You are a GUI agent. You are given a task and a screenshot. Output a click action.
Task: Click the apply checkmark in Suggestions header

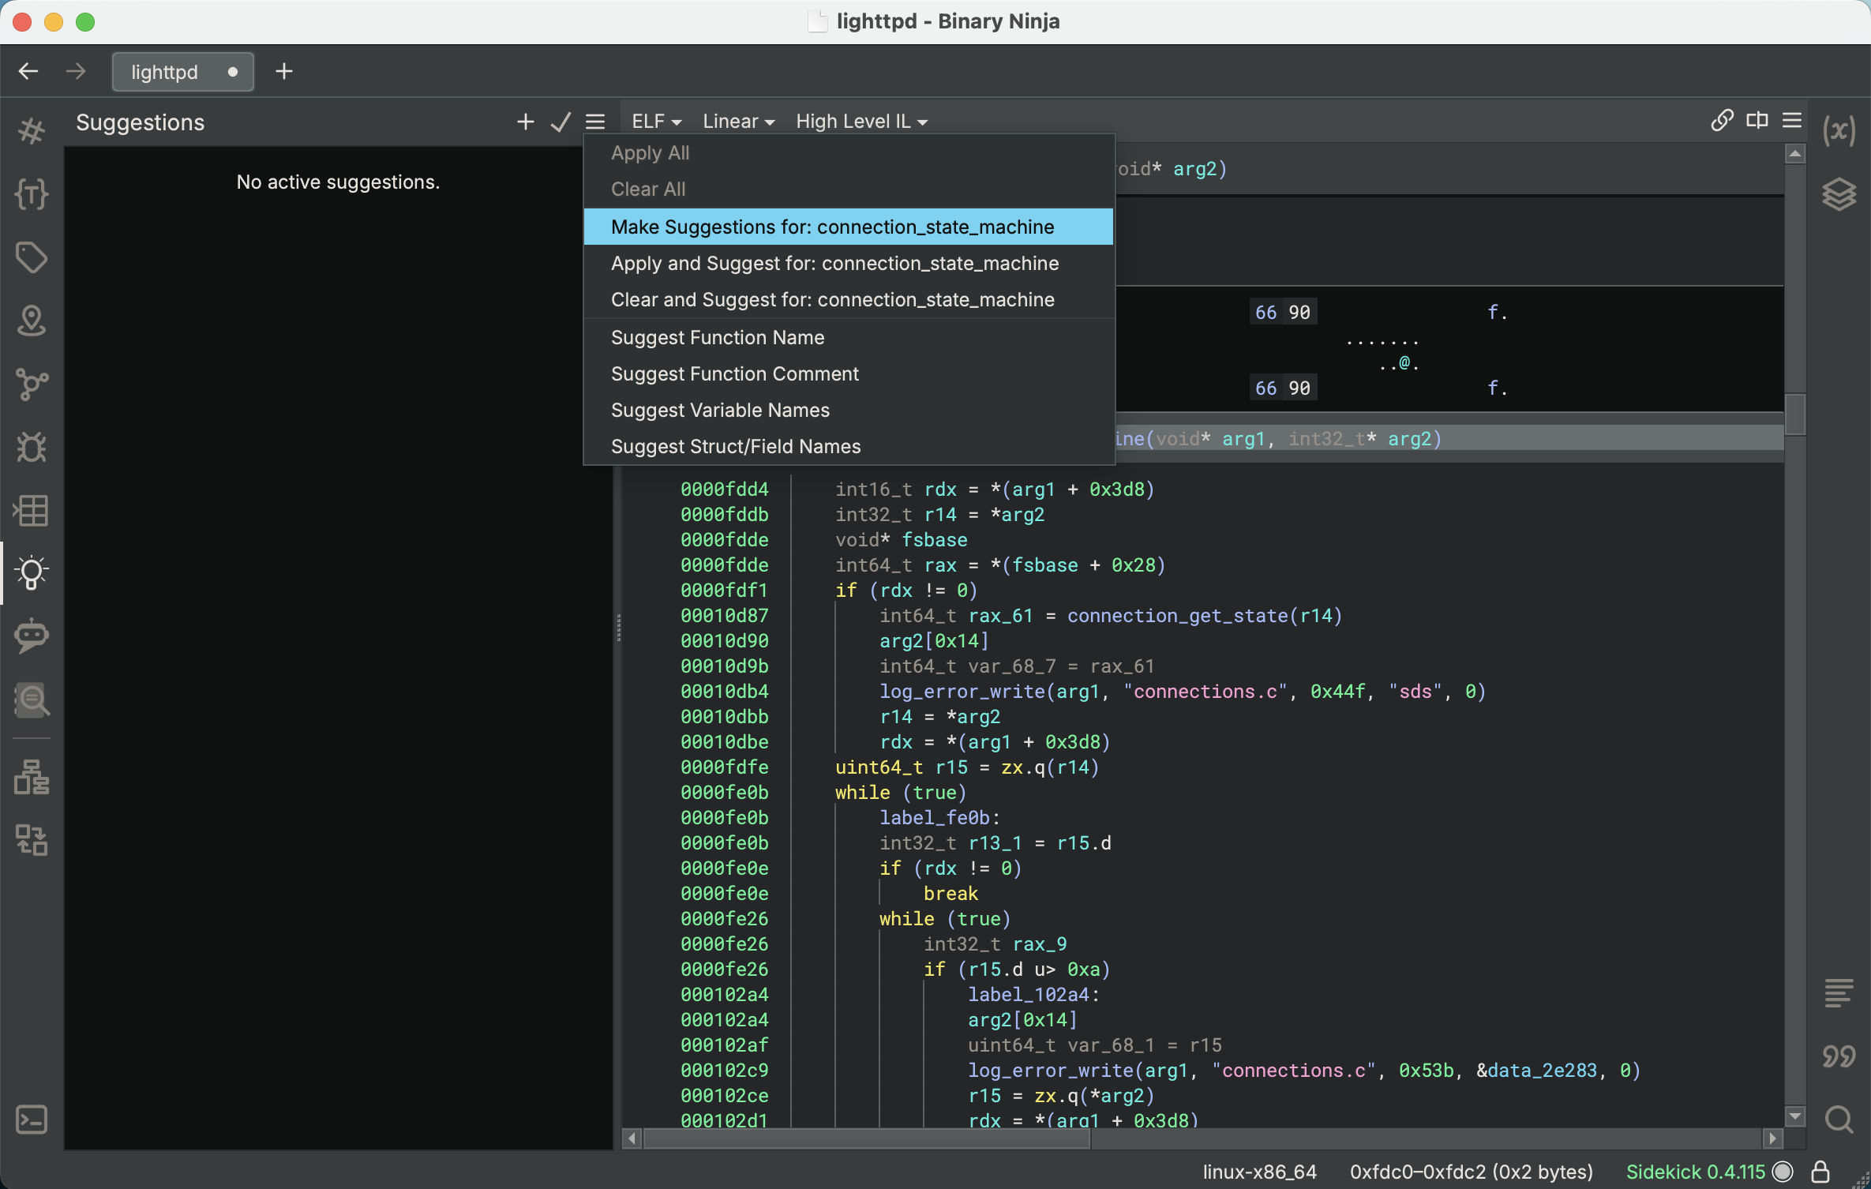tap(561, 122)
